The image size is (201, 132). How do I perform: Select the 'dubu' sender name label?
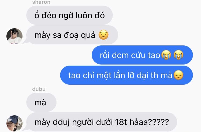39,89
